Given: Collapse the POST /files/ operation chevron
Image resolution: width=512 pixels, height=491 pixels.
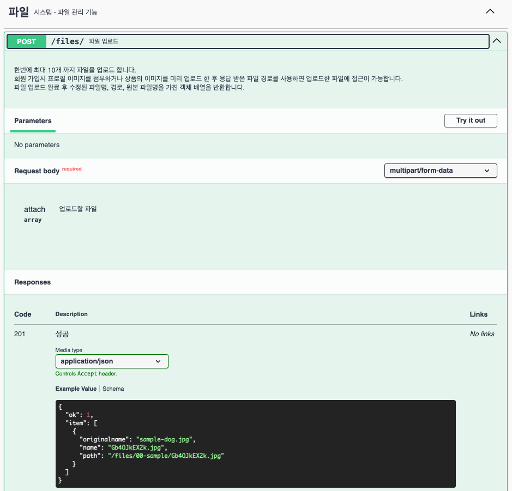Looking at the screenshot, I should coord(497,41).
